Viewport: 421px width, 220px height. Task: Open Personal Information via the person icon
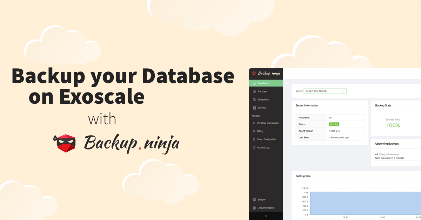(254, 123)
